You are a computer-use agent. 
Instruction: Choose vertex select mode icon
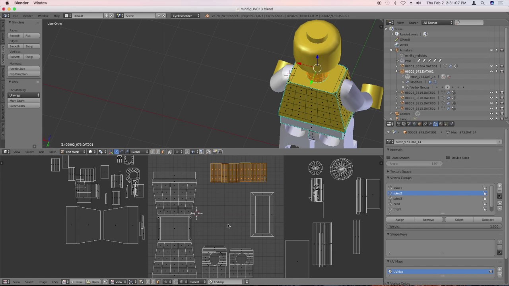(x=152, y=152)
